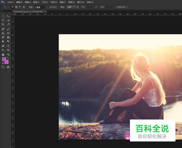Toggle Quick Mask mode
This screenshot has width=182, height=148.
click(x=3, y=67)
